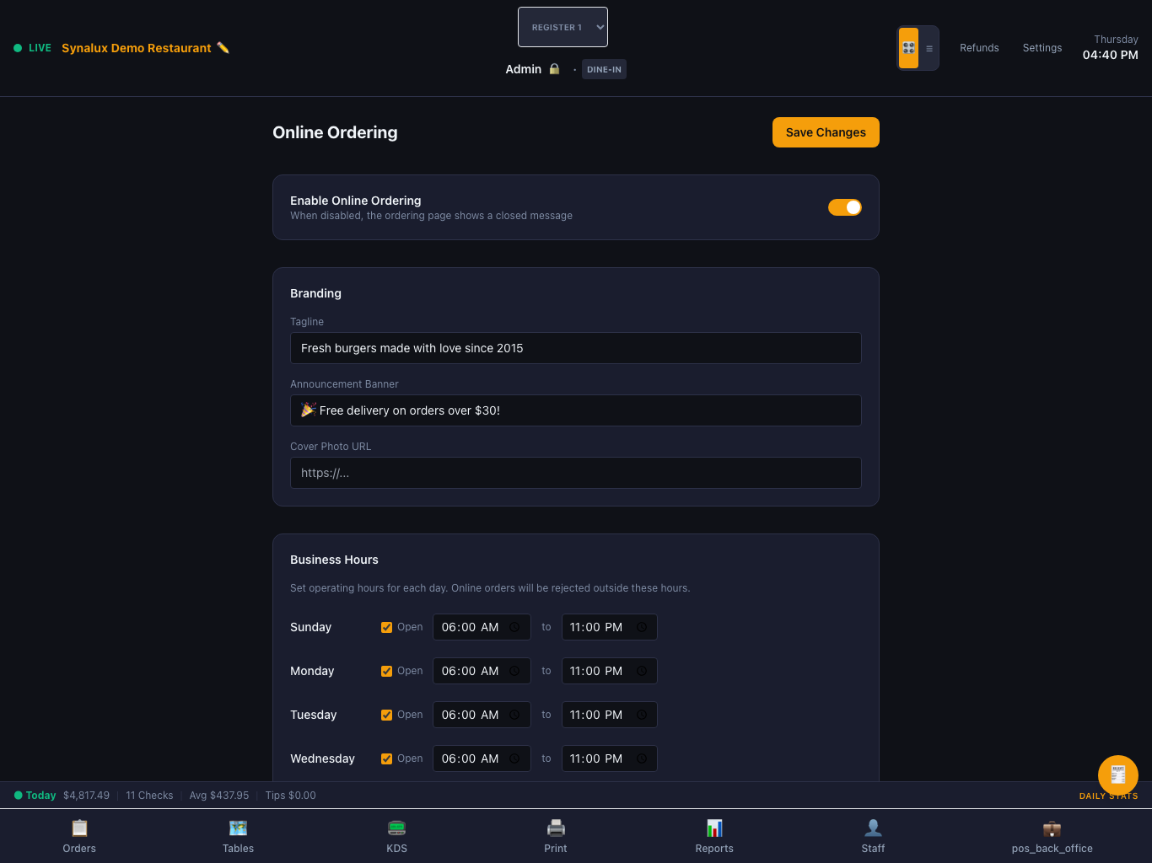Click the Announcement Banner input field
Image resolution: width=1152 pixels, height=863 pixels.
pyautogui.click(x=576, y=410)
